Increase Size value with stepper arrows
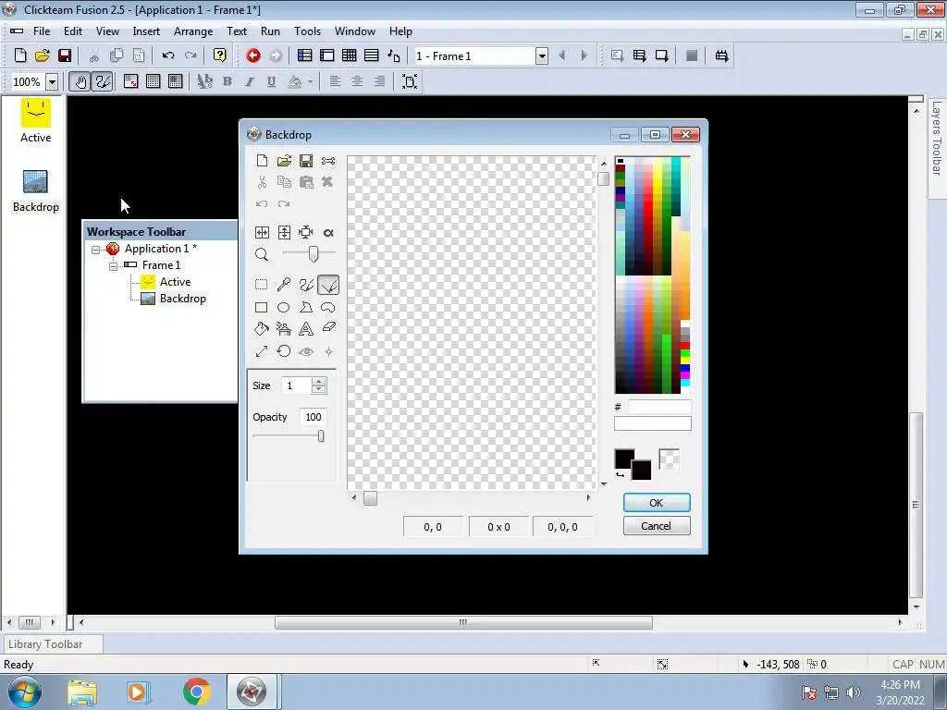This screenshot has height=710, width=947. [x=319, y=382]
